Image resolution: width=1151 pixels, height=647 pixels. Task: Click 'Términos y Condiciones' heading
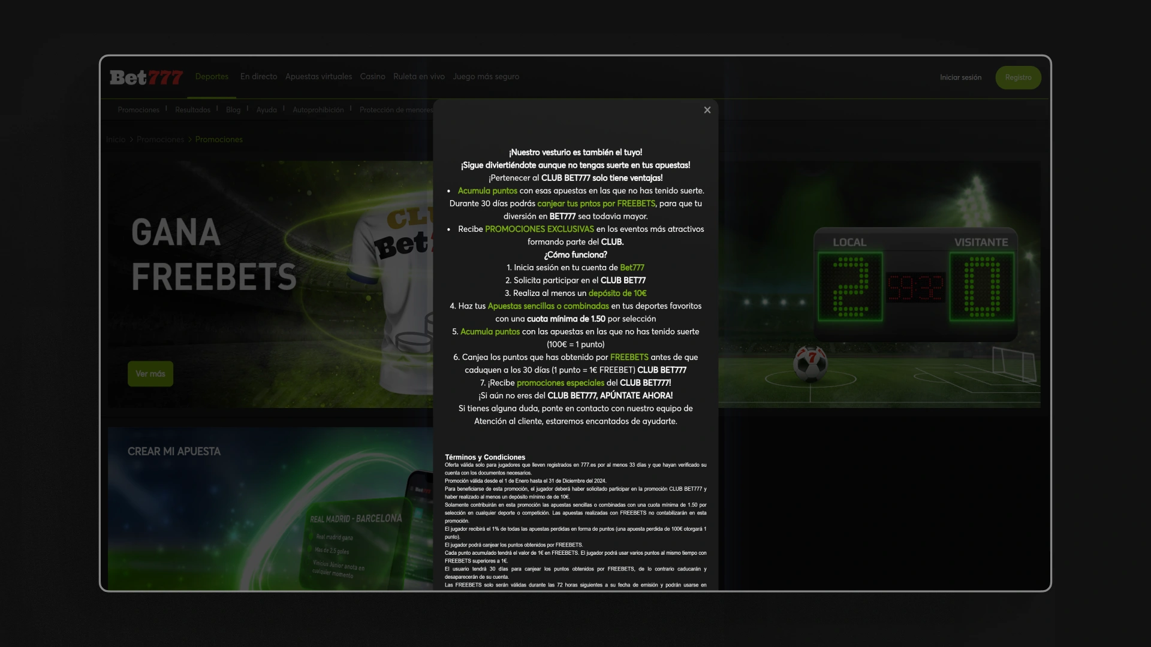coord(485,457)
